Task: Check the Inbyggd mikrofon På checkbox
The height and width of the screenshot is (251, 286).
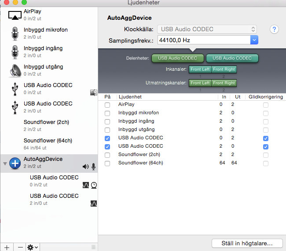Action: click(107, 113)
